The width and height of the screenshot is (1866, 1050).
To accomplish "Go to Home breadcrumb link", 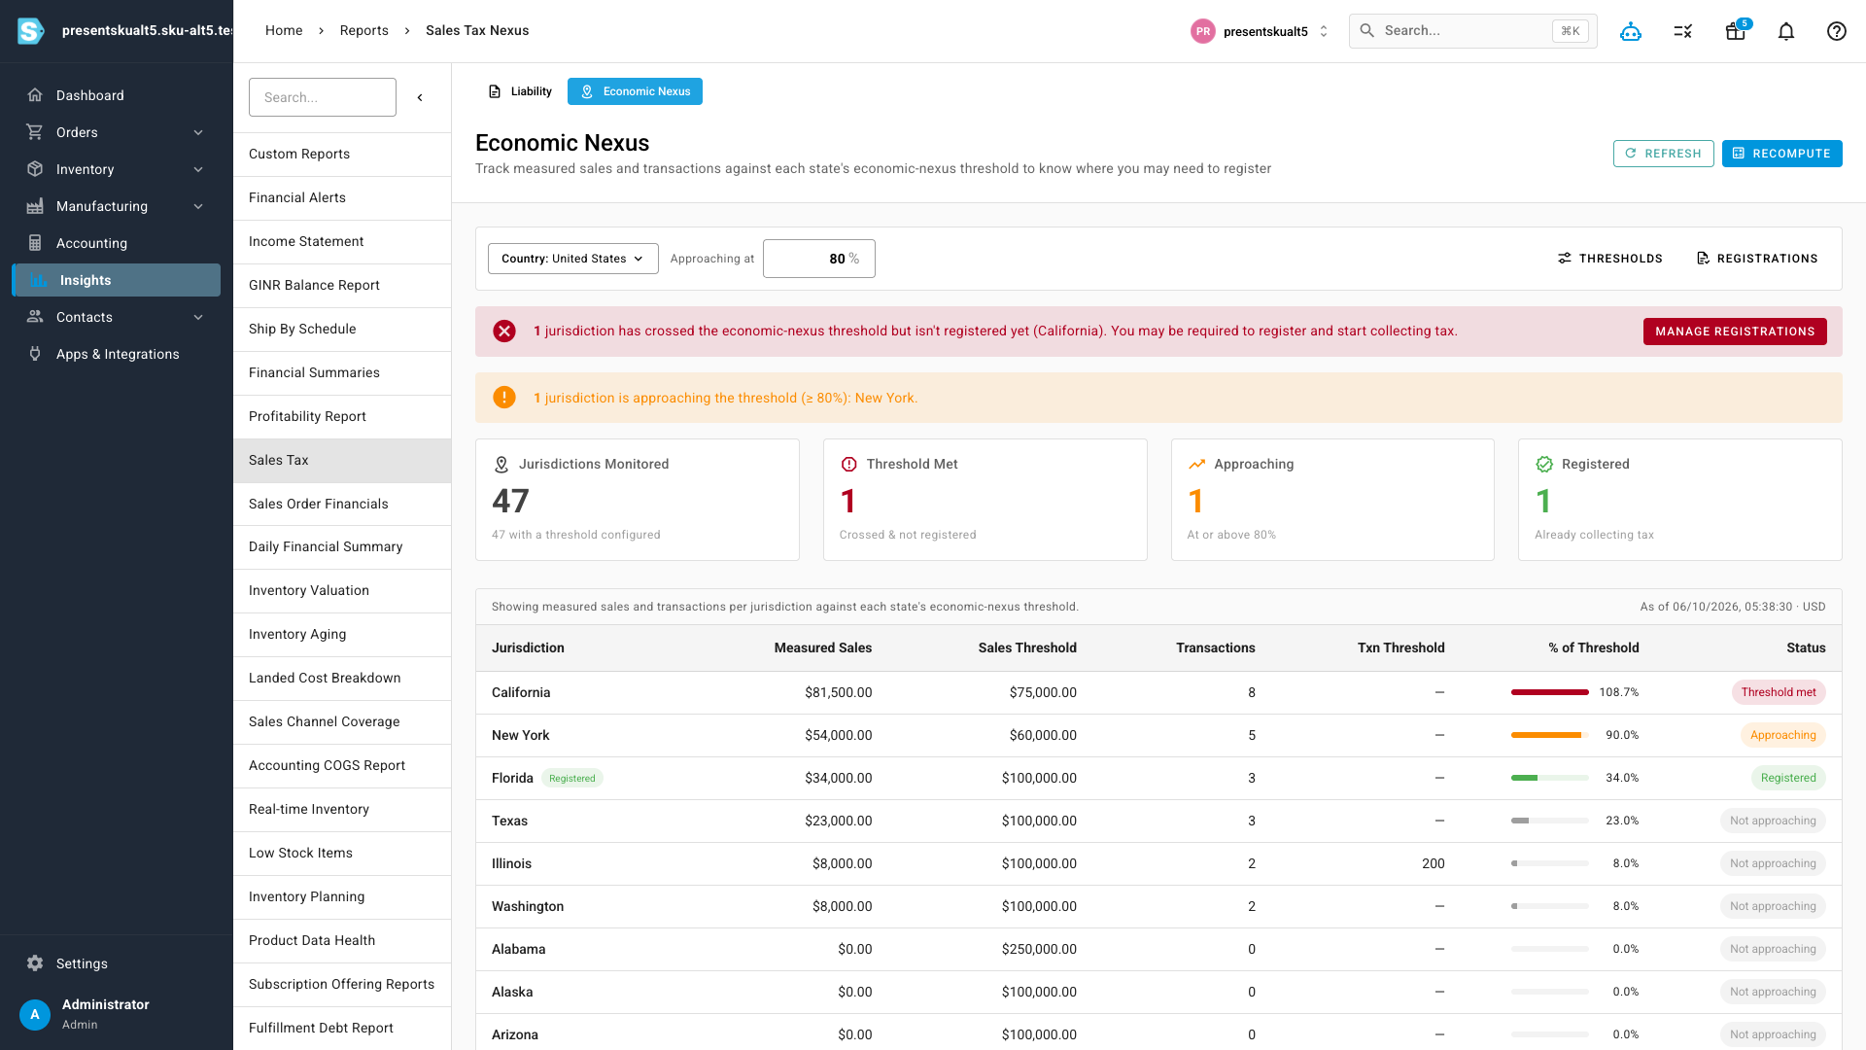I will tap(284, 31).
